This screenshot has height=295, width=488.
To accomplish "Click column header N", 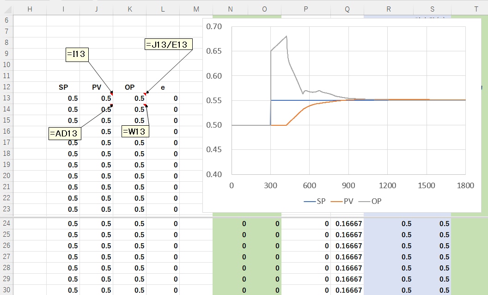I will [x=230, y=9].
